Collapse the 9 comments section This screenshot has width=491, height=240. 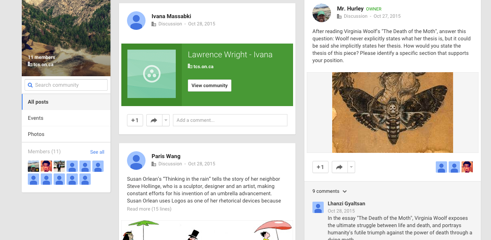click(x=330, y=191)
